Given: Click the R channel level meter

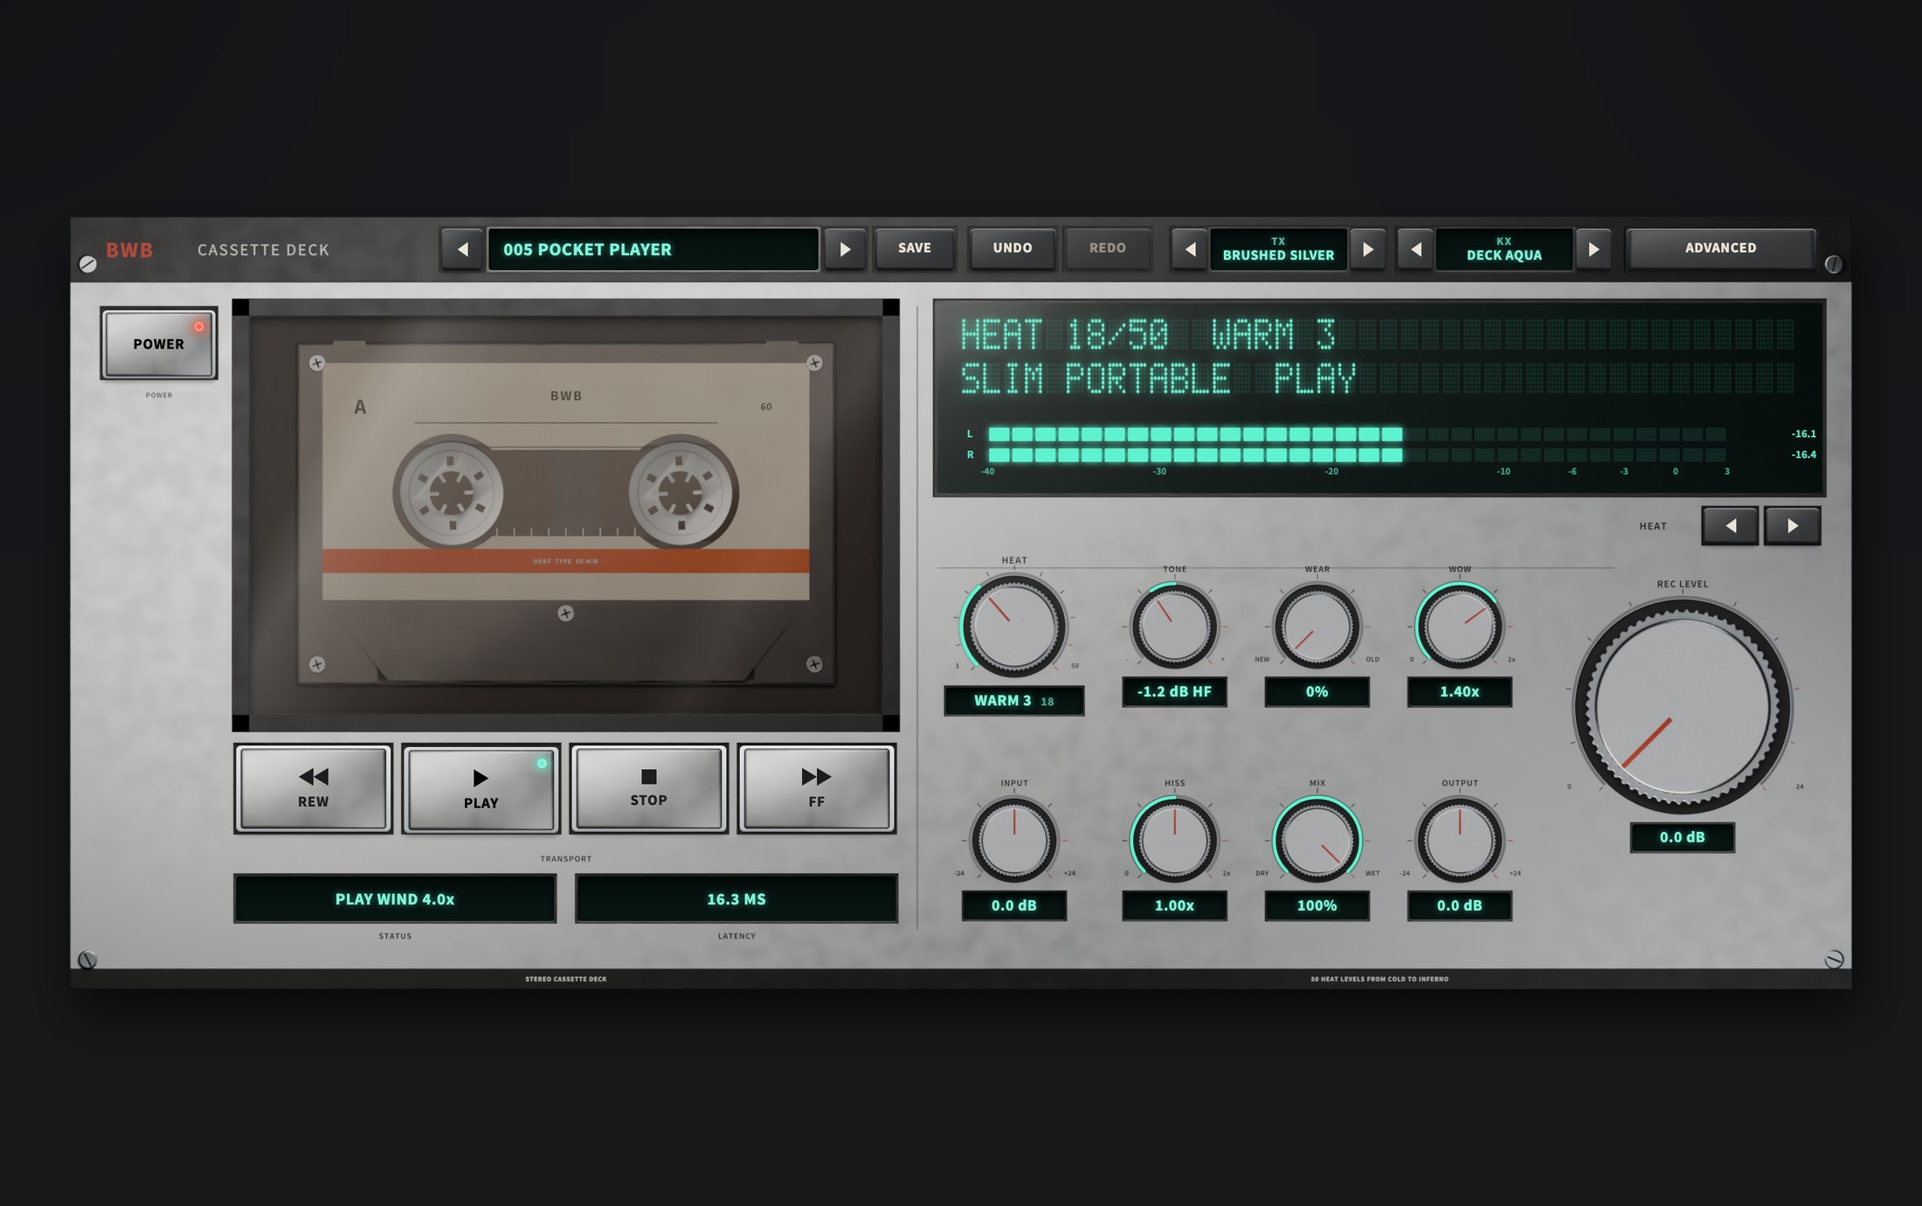Looking at the screenshot, I should coord(1357,455).
